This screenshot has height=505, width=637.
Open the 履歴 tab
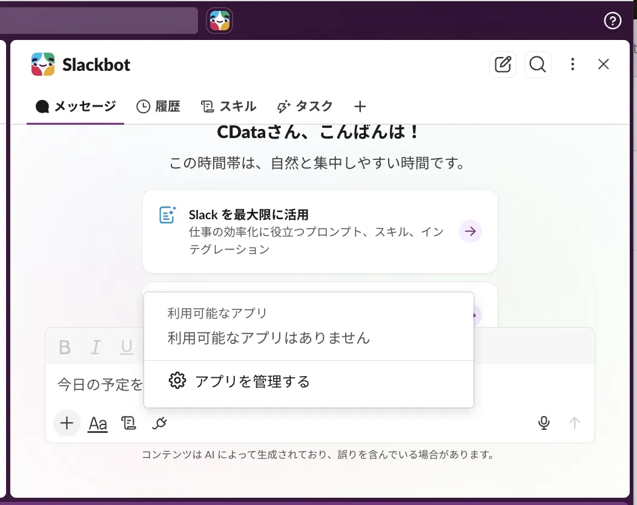[159, 107]
